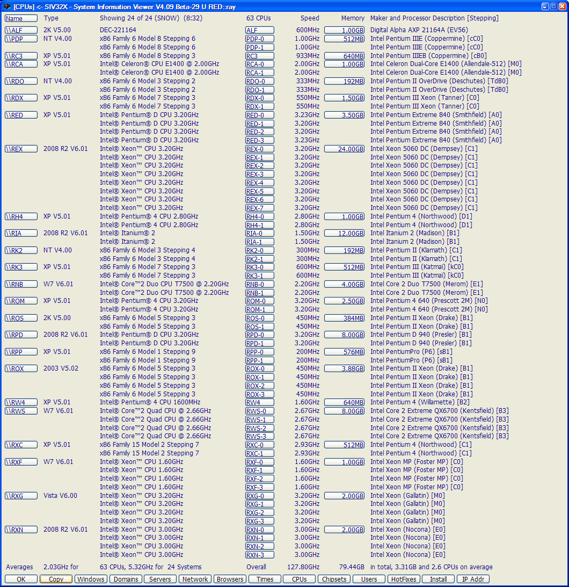The width and height of the screenshot is (569, 587).
Task: Click the IP Addr button
Action: (473, 579)
